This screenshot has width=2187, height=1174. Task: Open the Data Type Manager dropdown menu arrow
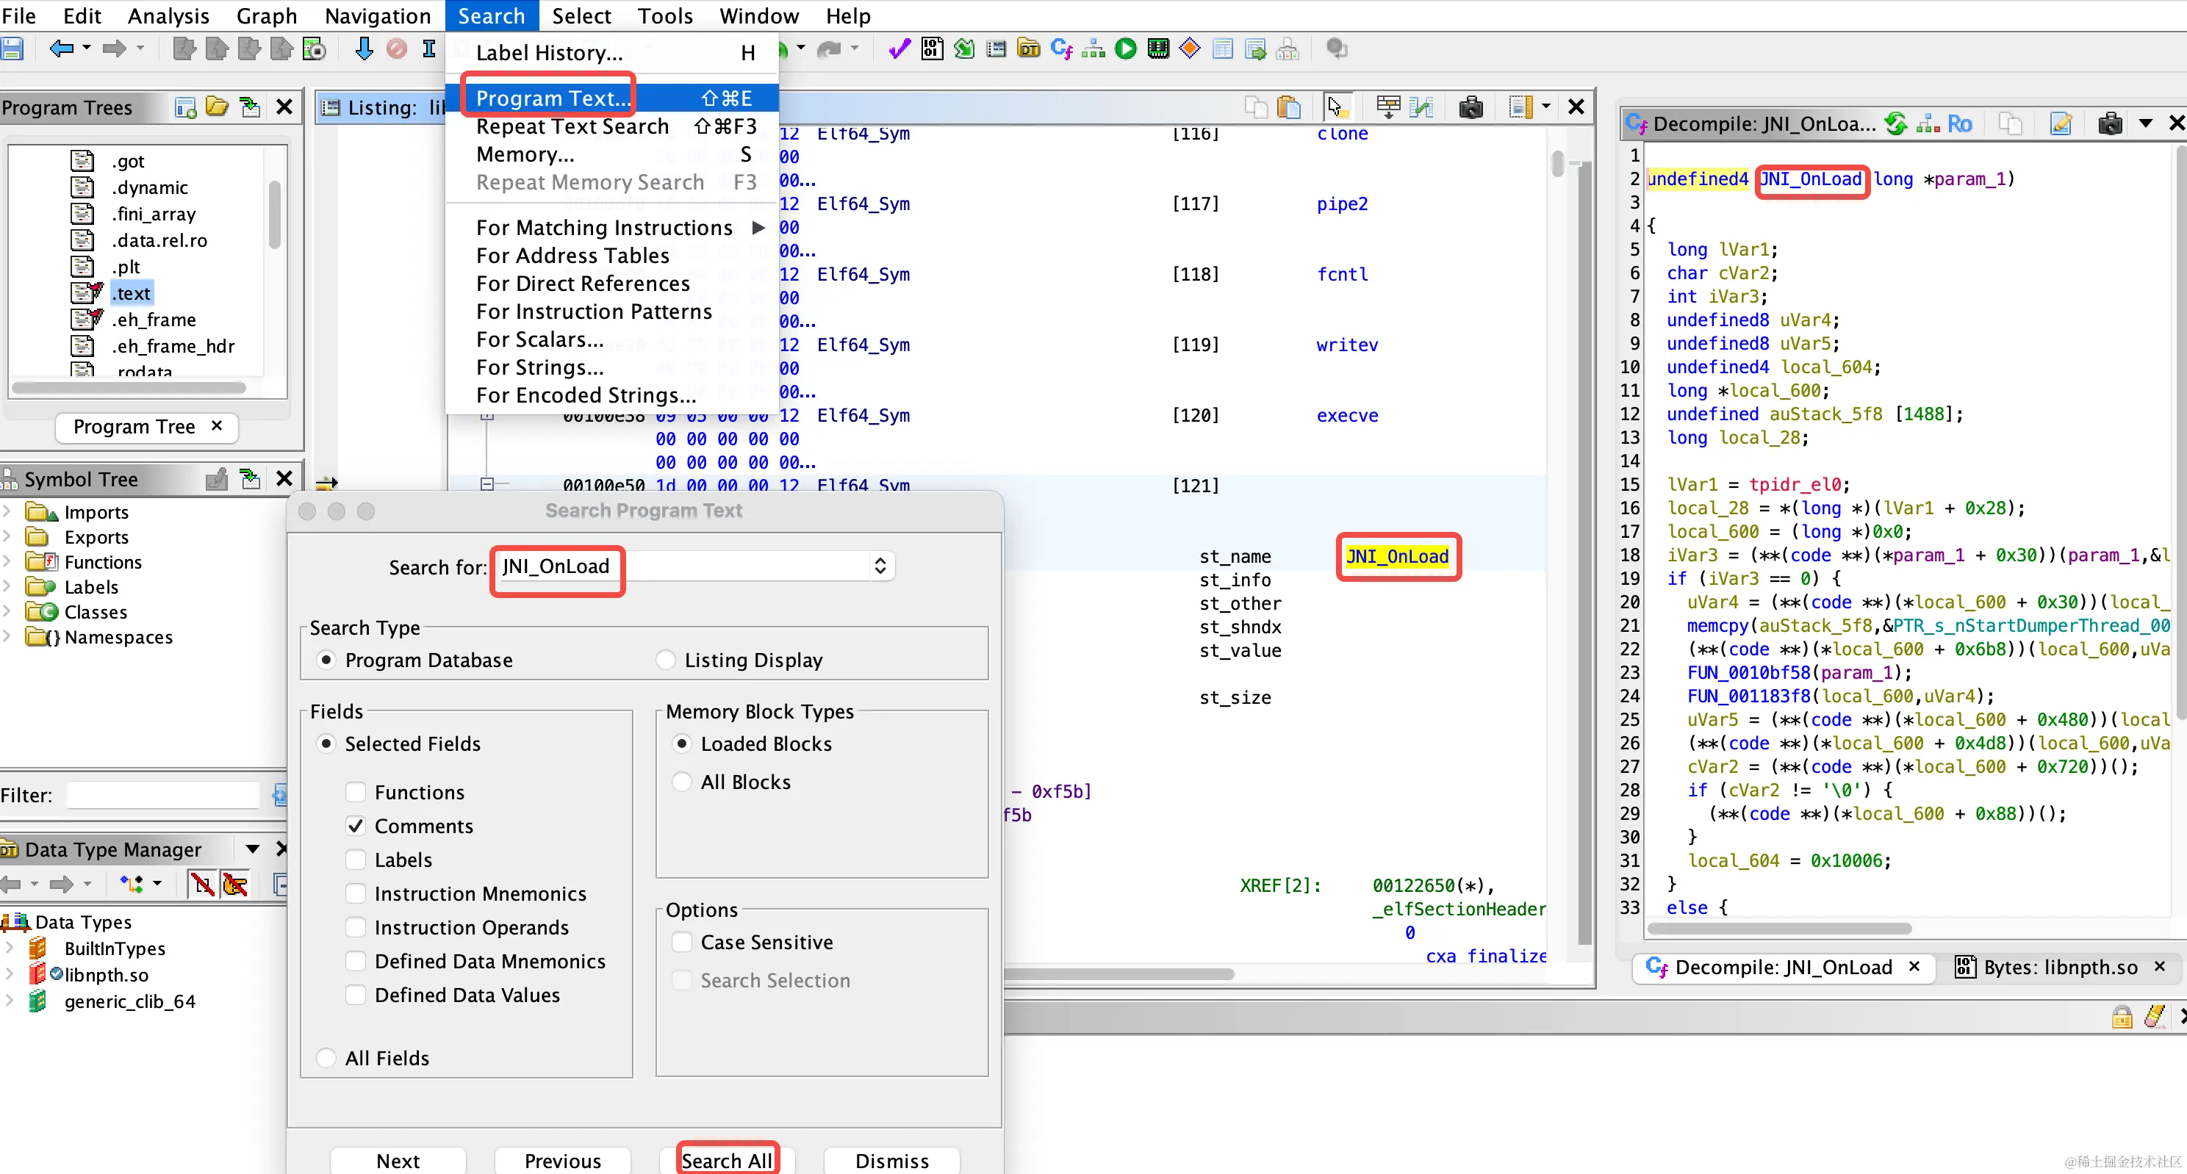pos(252,849)
